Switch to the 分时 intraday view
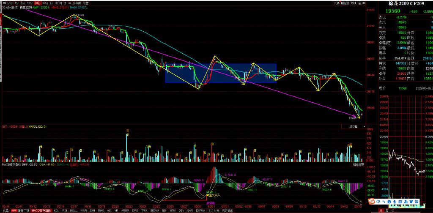Screen dimensions: 433x213 (x=10, y=3)
